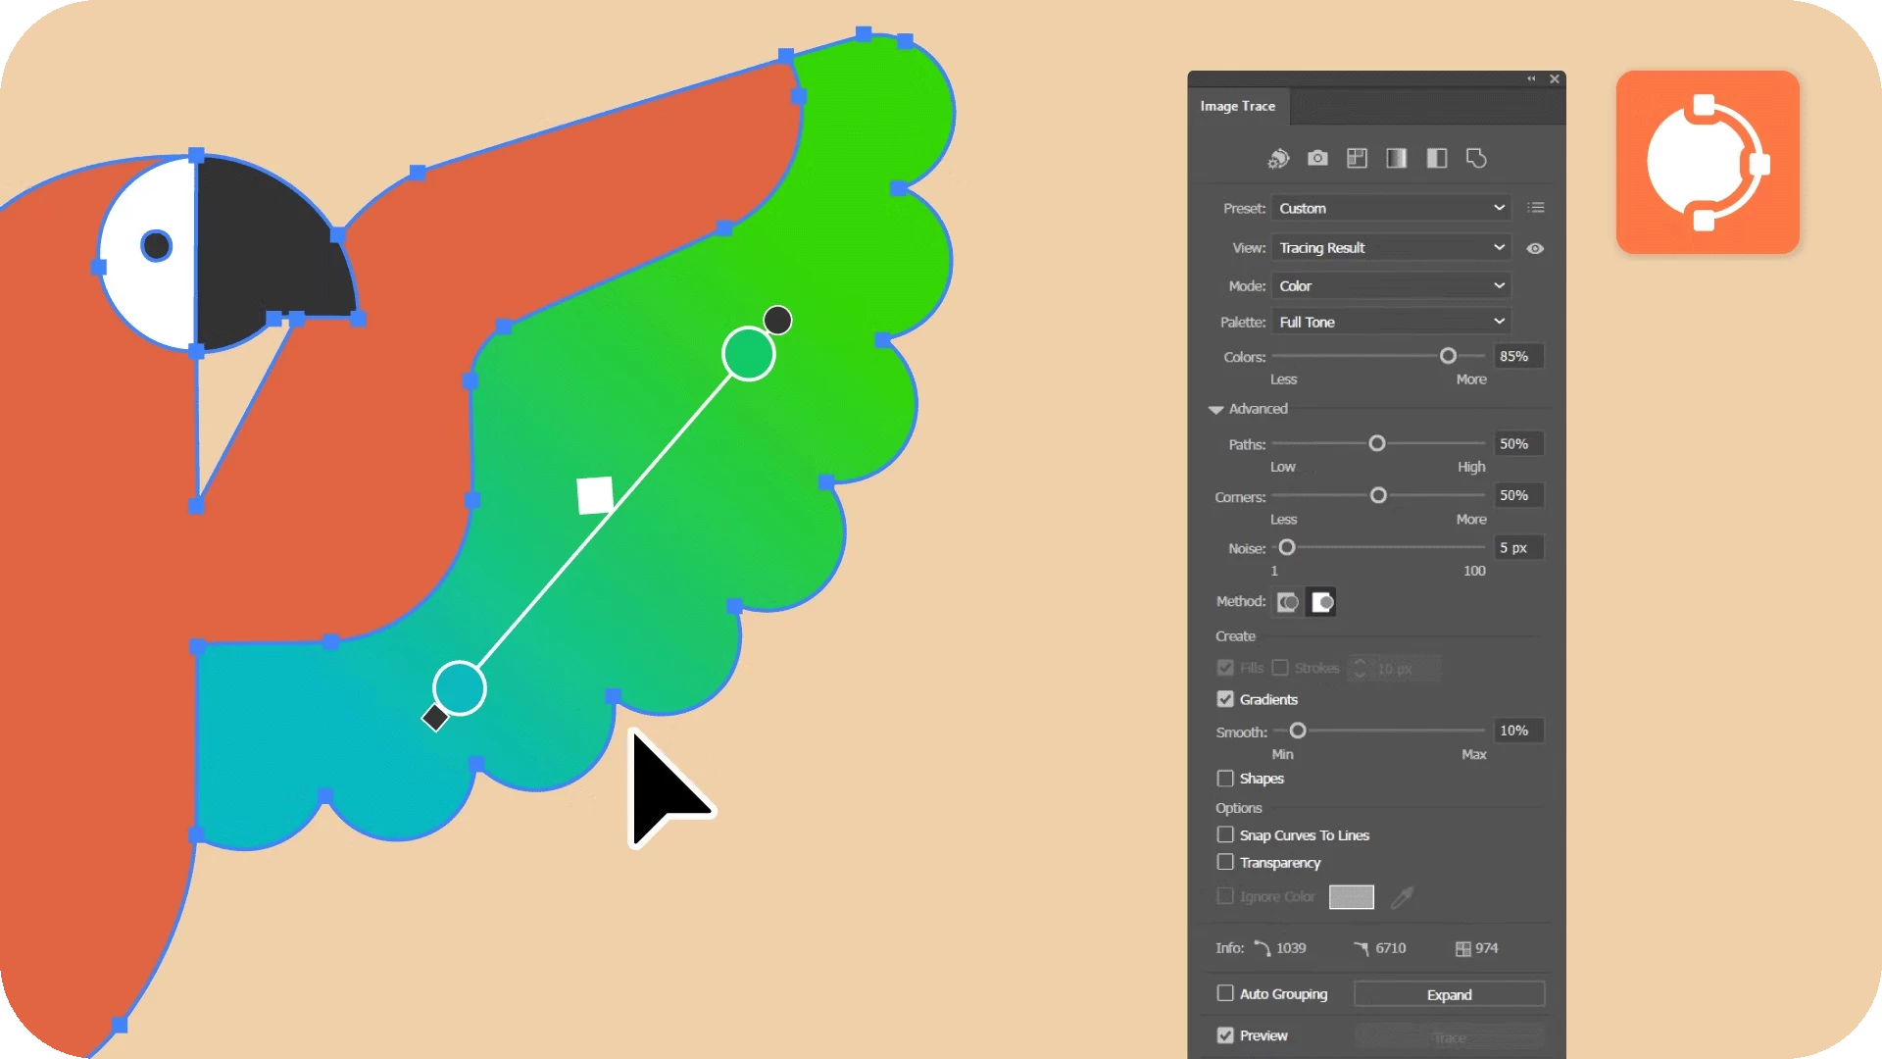Click the Image Trace panel tab
This screenshot has width=1882, height=1059.
pyautogui.click(x=1237, y=106)
